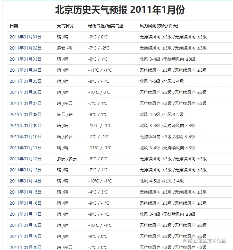Screen dimensions: 233x250
Task: Open the 2011年01月04日 date link
Action: (x=26, y=70)
